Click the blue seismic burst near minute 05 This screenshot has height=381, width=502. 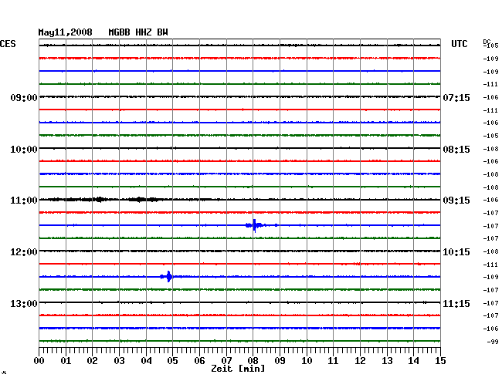(x=169, y=276)
